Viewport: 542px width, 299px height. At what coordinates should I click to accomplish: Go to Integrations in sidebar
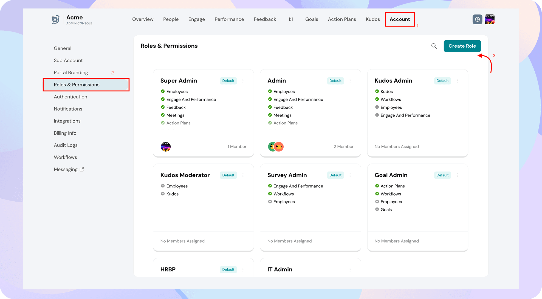[67, 121]
